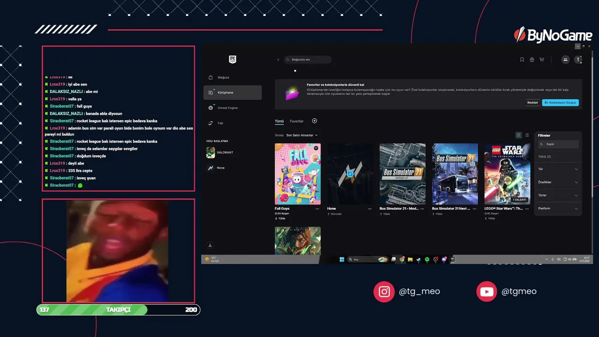This screenshot has width=599, height=337.
Task: Click Yükle under Bus Simulator 21 - Mod
Action: click(385, 214)
